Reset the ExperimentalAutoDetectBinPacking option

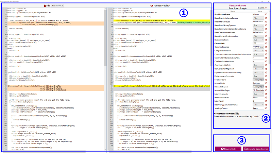click(x=266, y=72)
